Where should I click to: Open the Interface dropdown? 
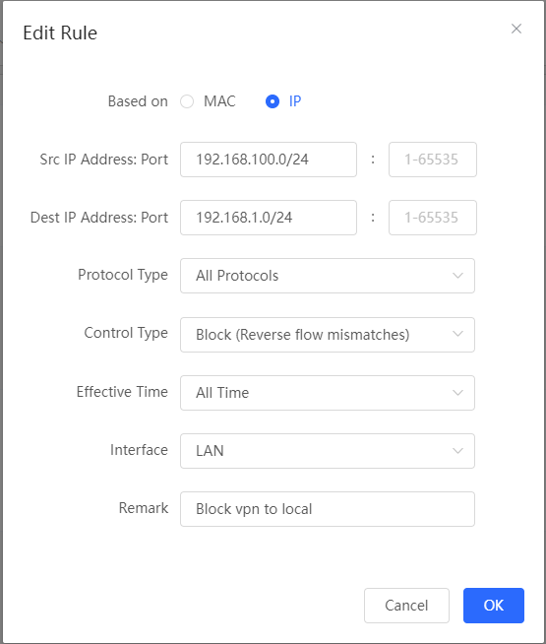[328, 451]
